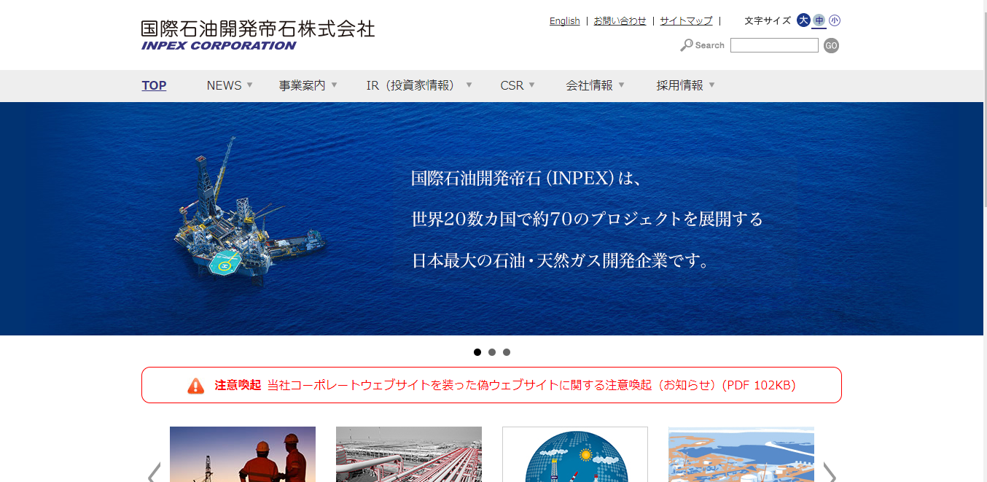Click into the search text field
The image size is (987, 482).
774,45
